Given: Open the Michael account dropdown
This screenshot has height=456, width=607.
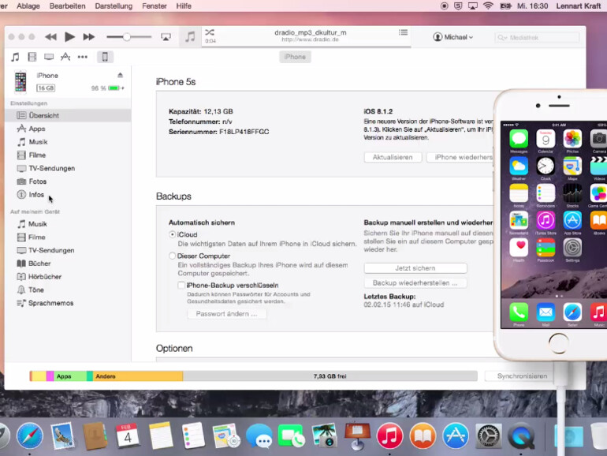Looking at the screenshot, I should pyautogui.click(x=453, y=37).
